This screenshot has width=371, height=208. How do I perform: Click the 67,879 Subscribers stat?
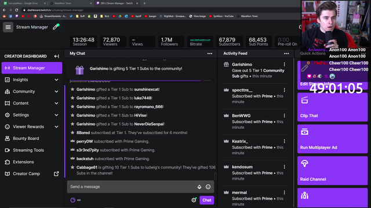[x=230, y=42]
